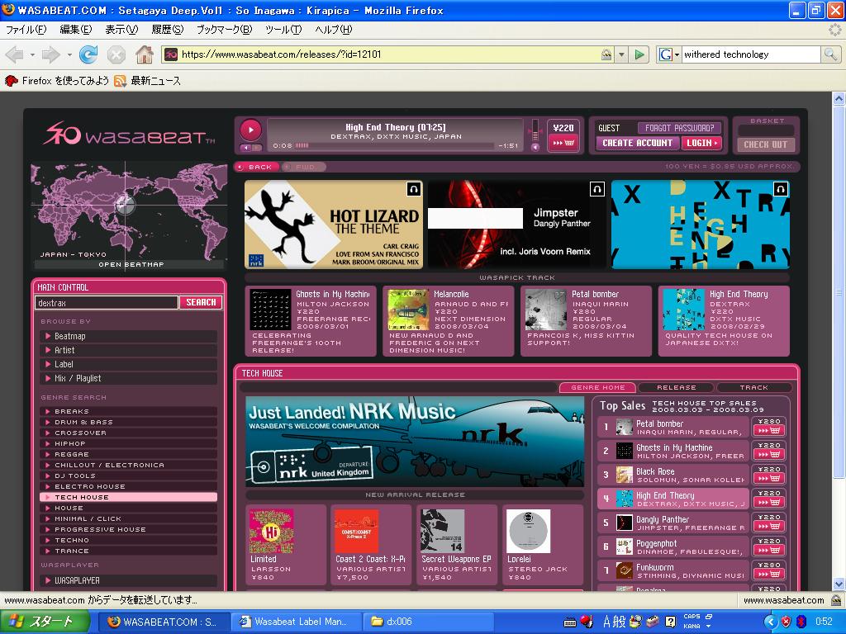Expand Browse by Artist

(128, 350)
